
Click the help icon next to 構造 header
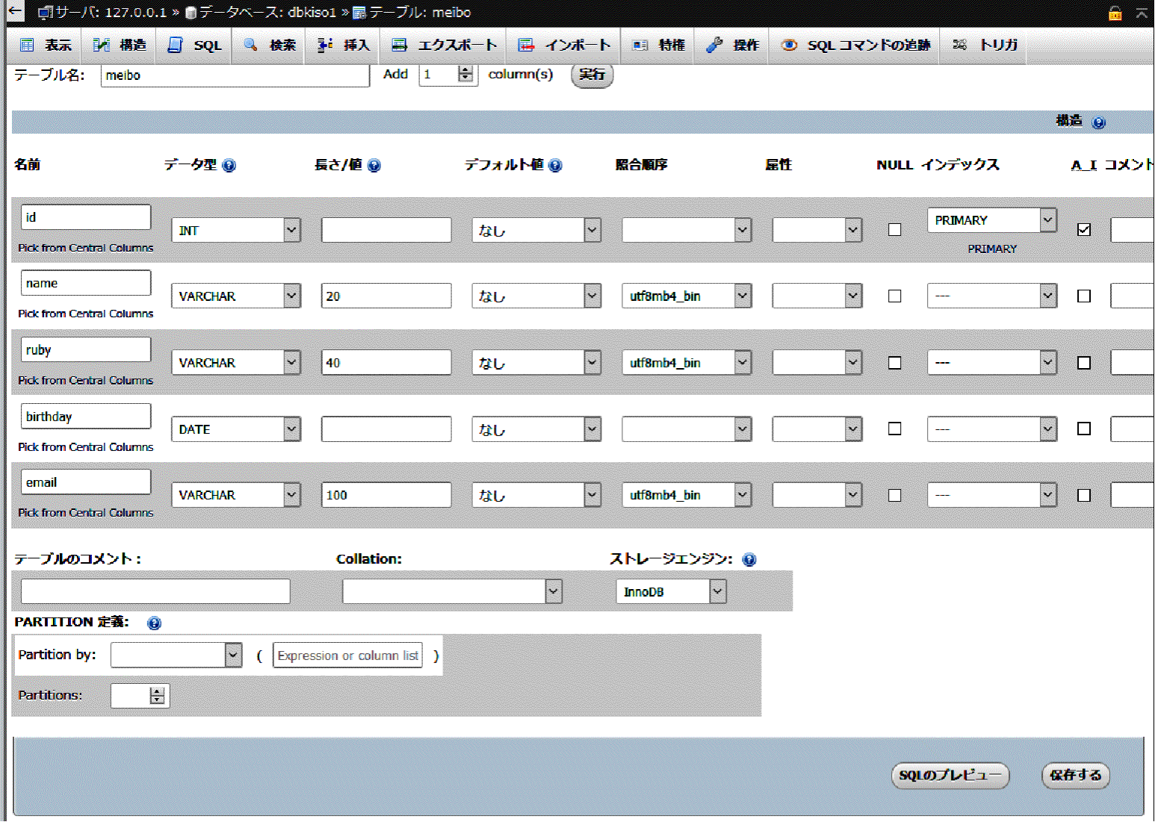(1098, 122)
